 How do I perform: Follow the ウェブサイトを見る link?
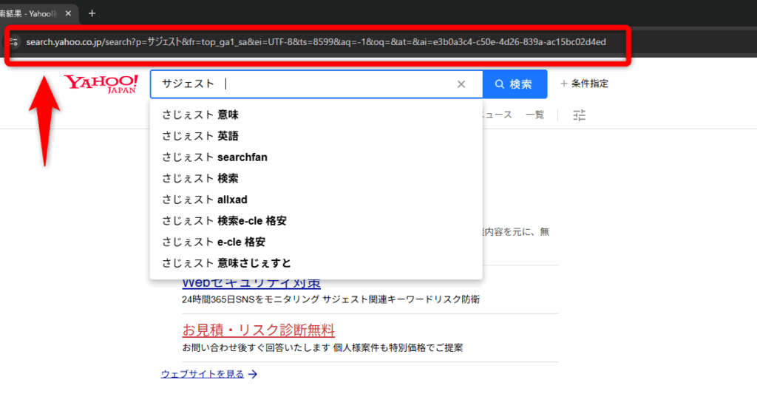pyautogui.click(x=208, y=374)
